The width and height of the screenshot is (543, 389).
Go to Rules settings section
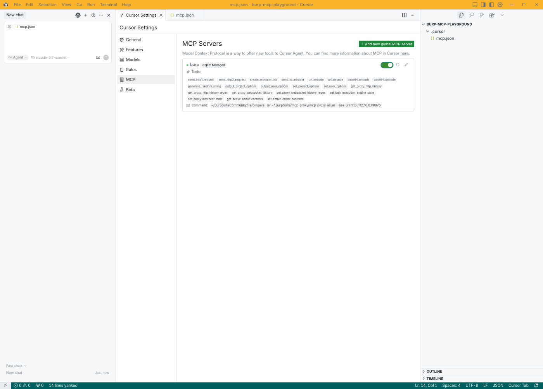(146, 70)
